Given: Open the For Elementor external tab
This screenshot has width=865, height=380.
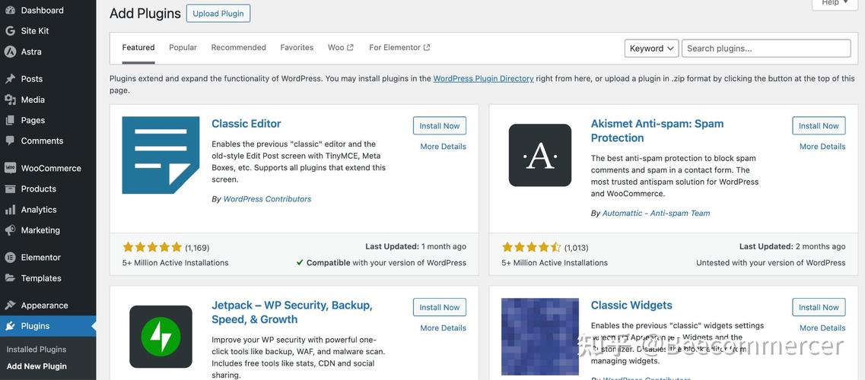Looking at the screenshot, I should [399, 47].
